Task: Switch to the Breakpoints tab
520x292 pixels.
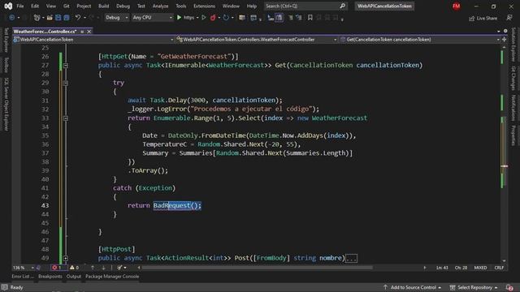Action: click(x=50, y=277)
